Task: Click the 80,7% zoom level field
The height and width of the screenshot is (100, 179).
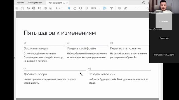Action: (x=93, y=8)
